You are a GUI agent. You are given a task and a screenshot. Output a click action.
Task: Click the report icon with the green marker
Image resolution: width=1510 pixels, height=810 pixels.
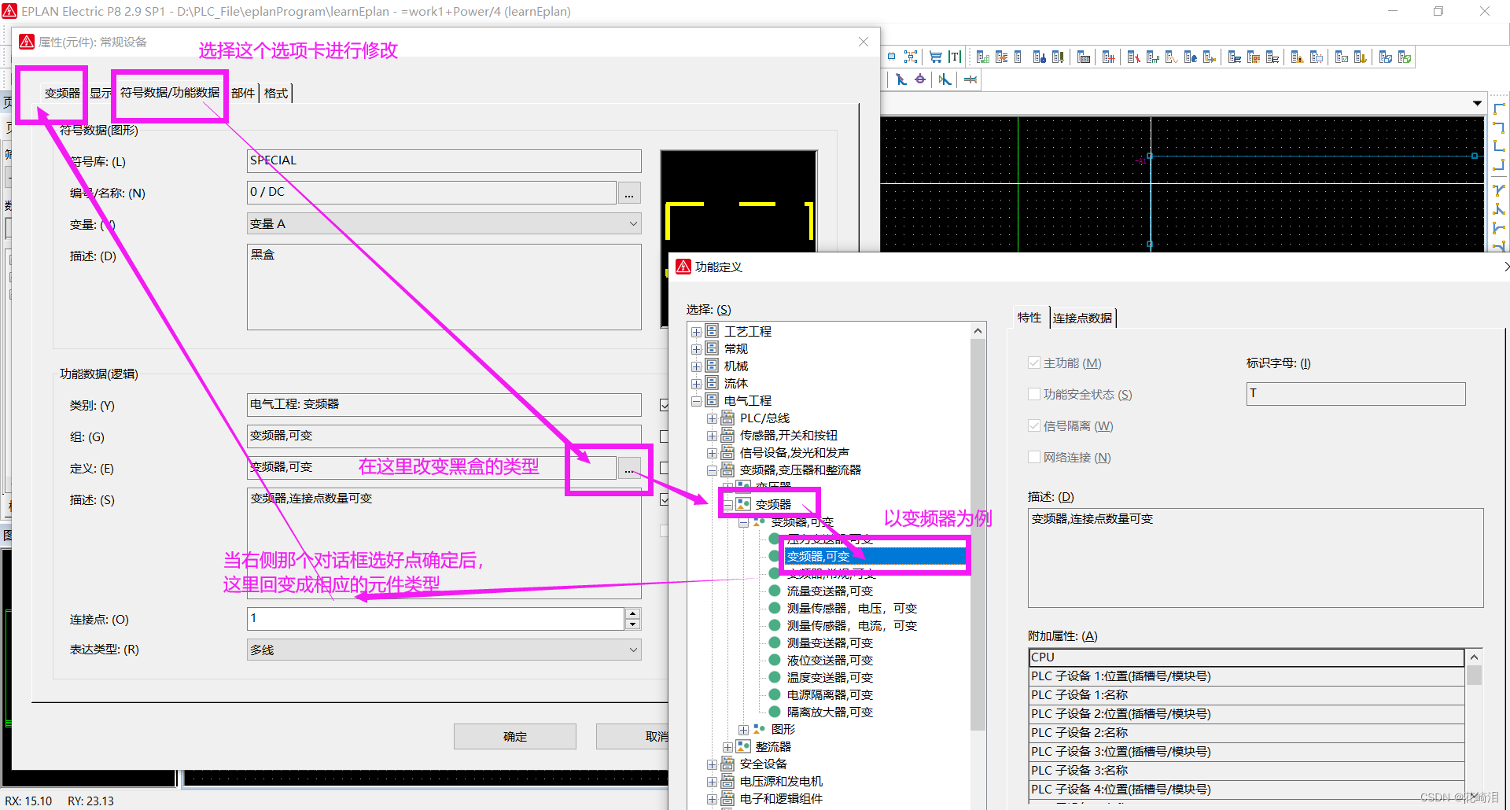coord(1058,57)
